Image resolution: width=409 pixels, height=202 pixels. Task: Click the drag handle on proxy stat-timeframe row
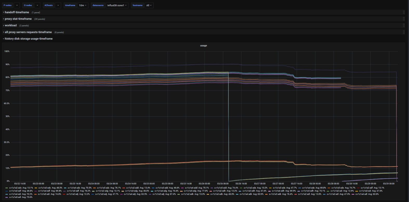tap(404, 19)
